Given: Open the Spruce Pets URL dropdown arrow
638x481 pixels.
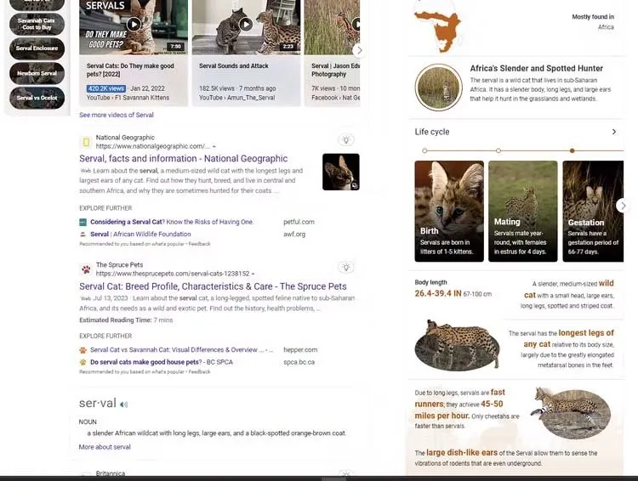Looking at the screenshot, I should tap(253, 274).
